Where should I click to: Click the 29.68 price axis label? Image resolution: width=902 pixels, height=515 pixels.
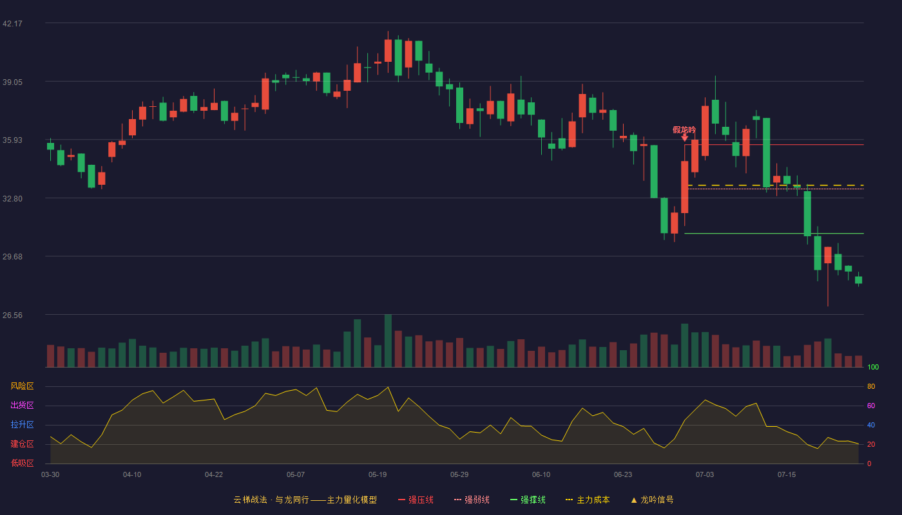click(x=12, y=257)
